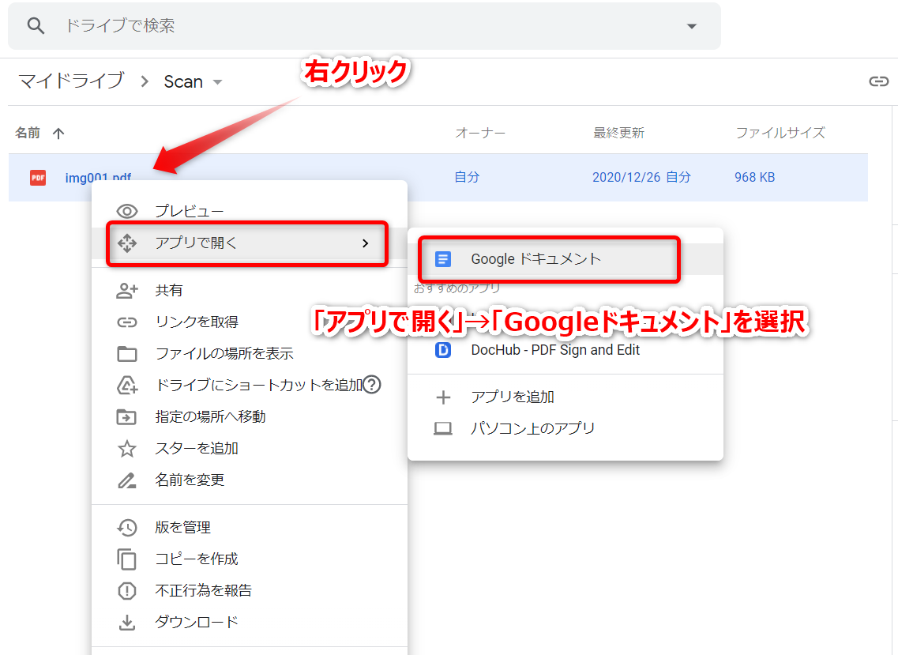Click the DocHub app icon
The image size is (898, 655).
[x=443, y=350]
